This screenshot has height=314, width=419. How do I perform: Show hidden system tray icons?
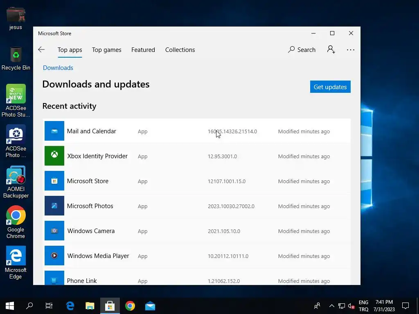coord(331,306)
